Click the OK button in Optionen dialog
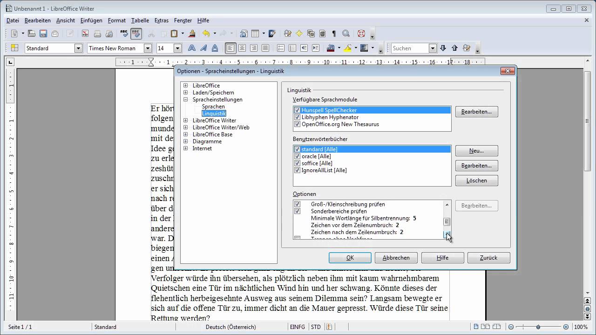 pyautogui.click(x=350, y=258)
